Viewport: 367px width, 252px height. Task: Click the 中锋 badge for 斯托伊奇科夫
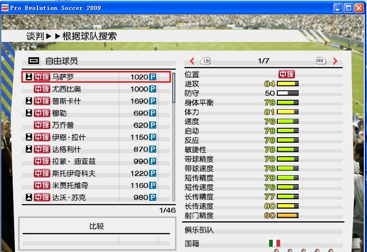[42, 173]
